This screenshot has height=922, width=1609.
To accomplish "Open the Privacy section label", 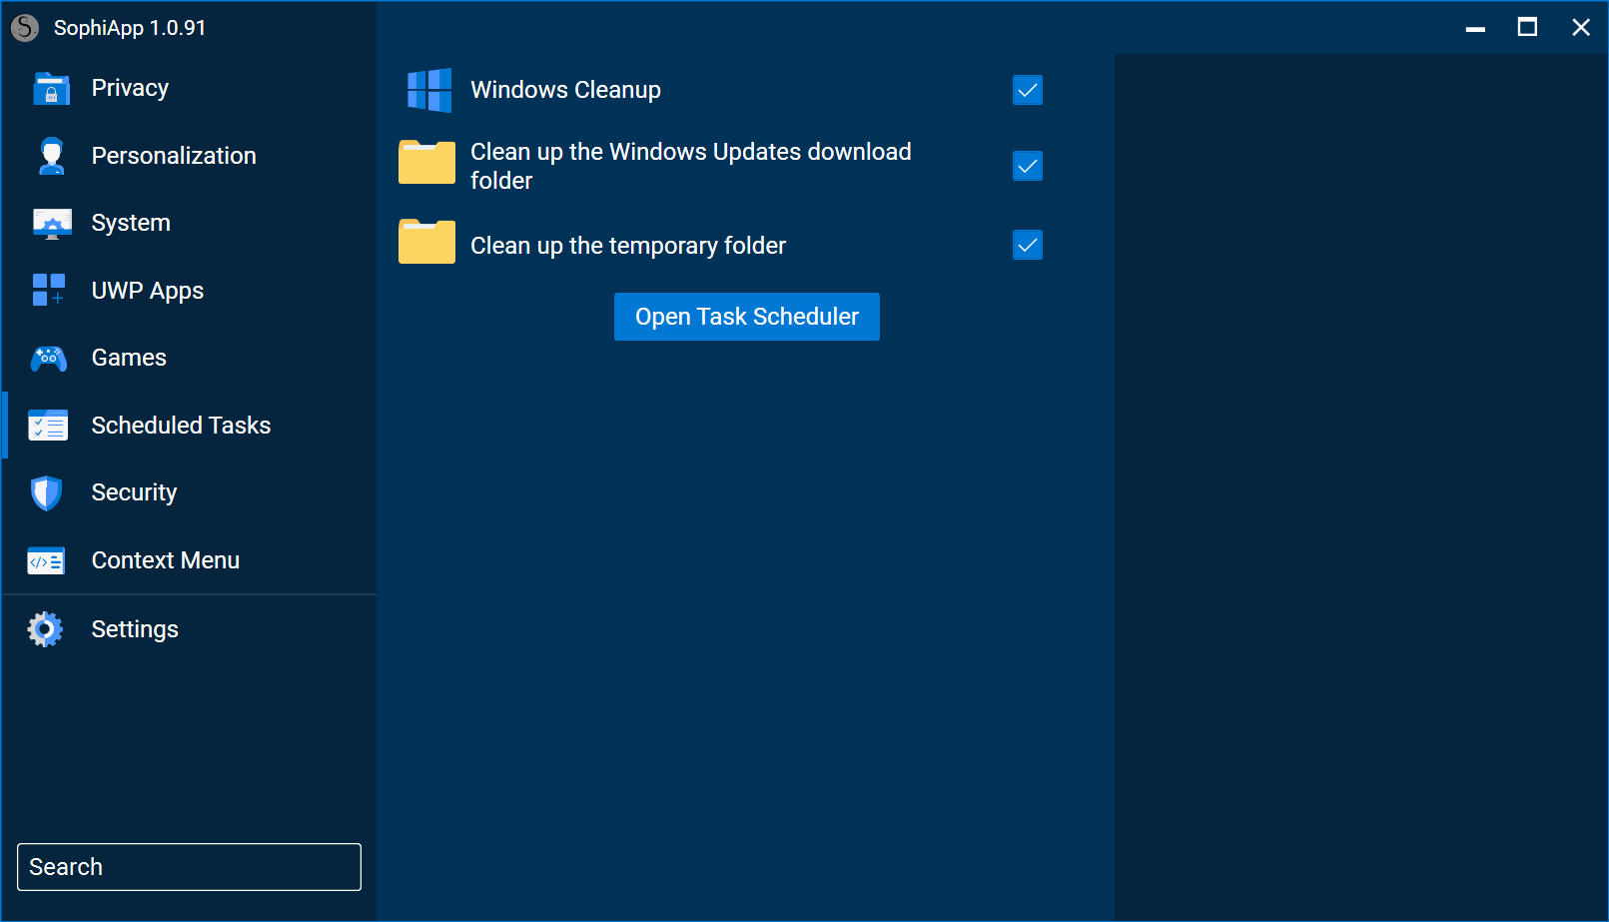I will click(130, 88).
